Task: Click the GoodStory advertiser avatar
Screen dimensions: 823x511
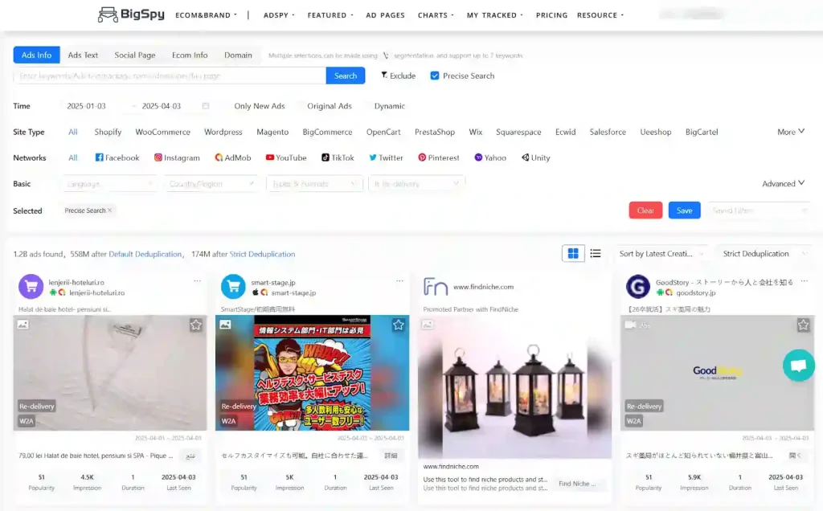Action: pos(637,287)
